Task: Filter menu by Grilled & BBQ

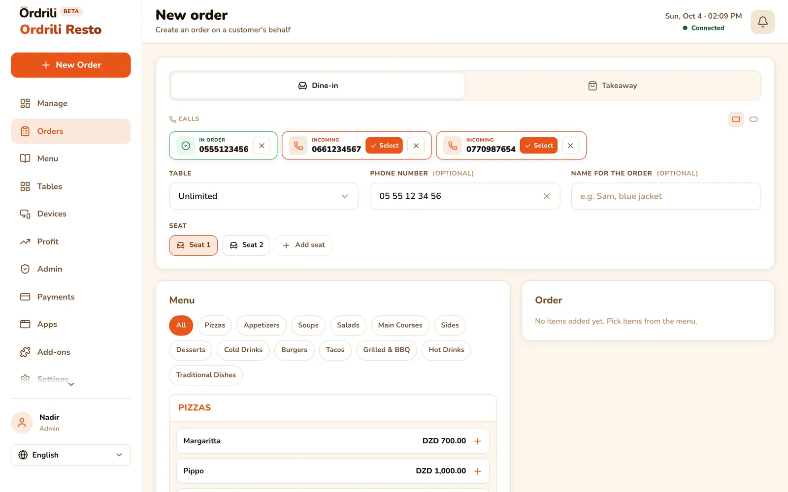Action: [x=387, y=350]
